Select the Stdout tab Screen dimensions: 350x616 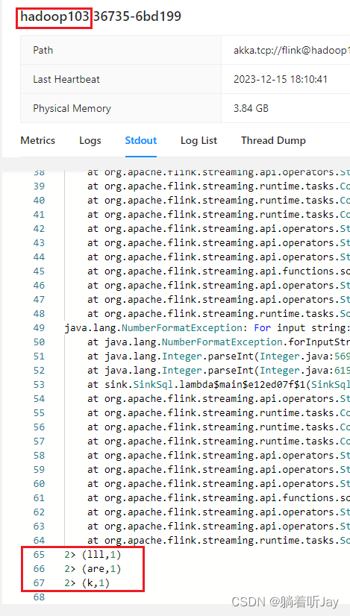141,141
